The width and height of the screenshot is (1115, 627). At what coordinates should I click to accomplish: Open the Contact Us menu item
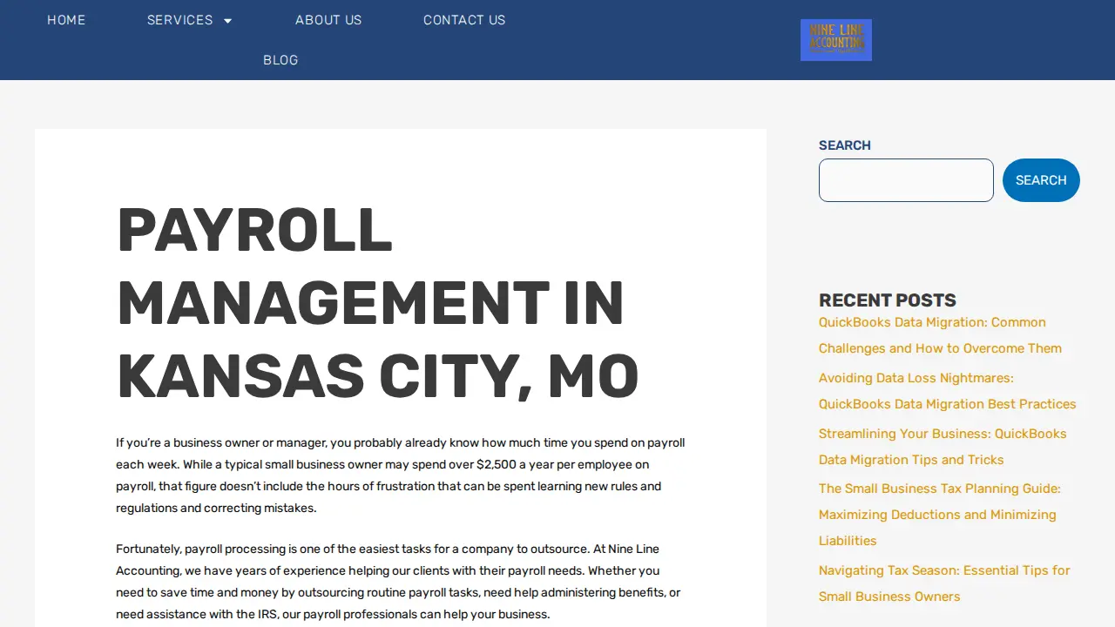click(x=464, y=20)
